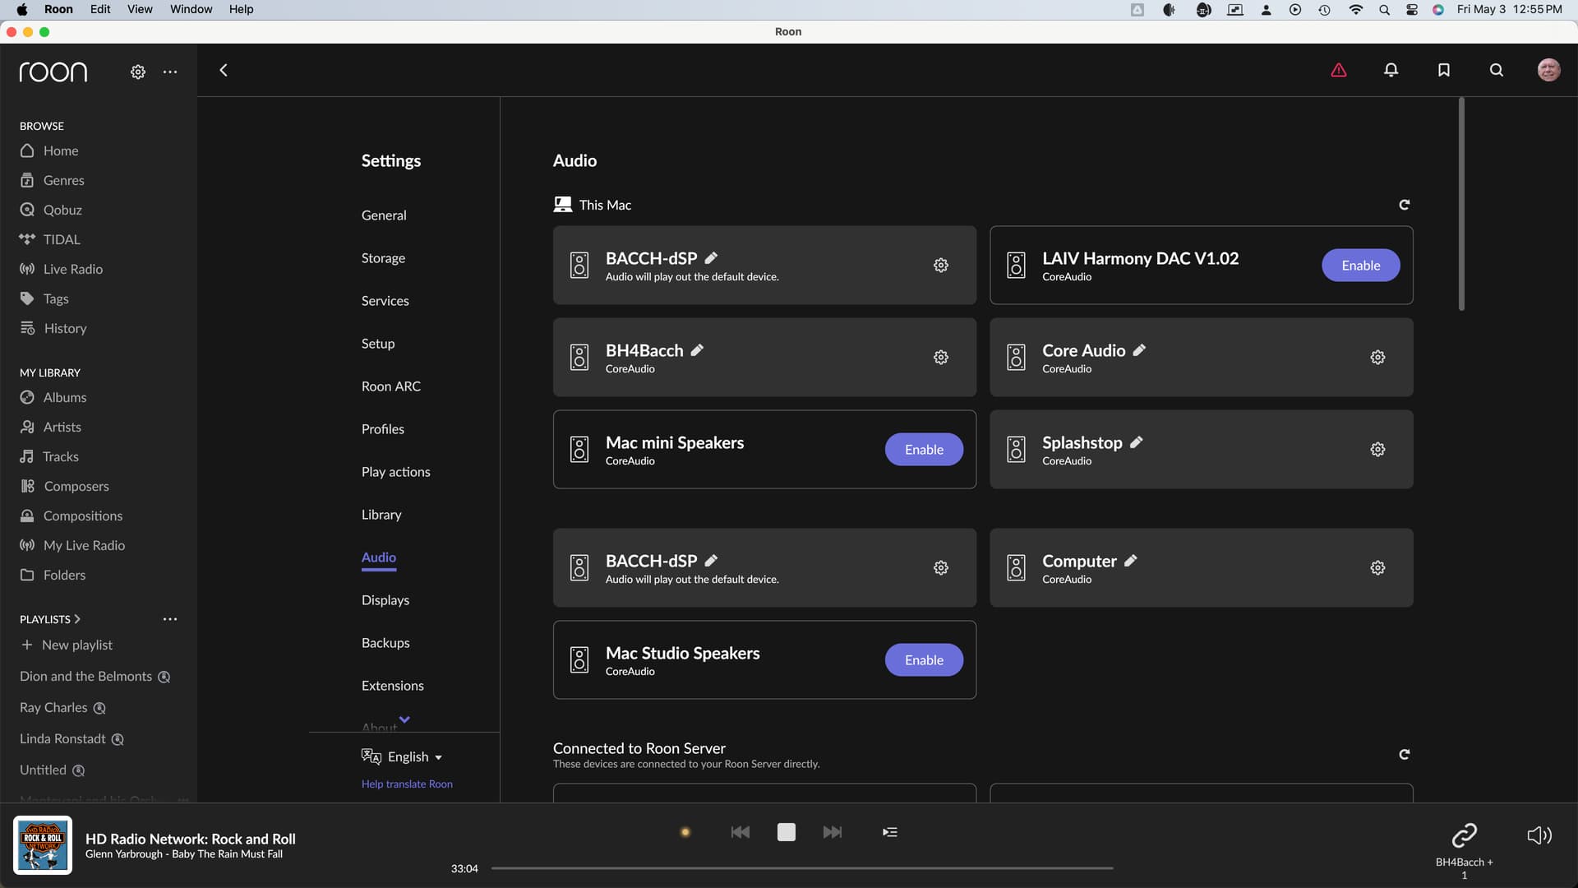Edit the Splashstop device name
This screenshot has height=888, width=1578.
(1137, 442)
